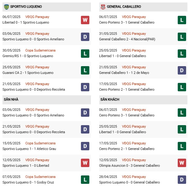The width and height of the screenshot is (188, 186).
Task: Click the L badge for General Caballero 2-4 Nacional
Action: [x=182, y=37]
